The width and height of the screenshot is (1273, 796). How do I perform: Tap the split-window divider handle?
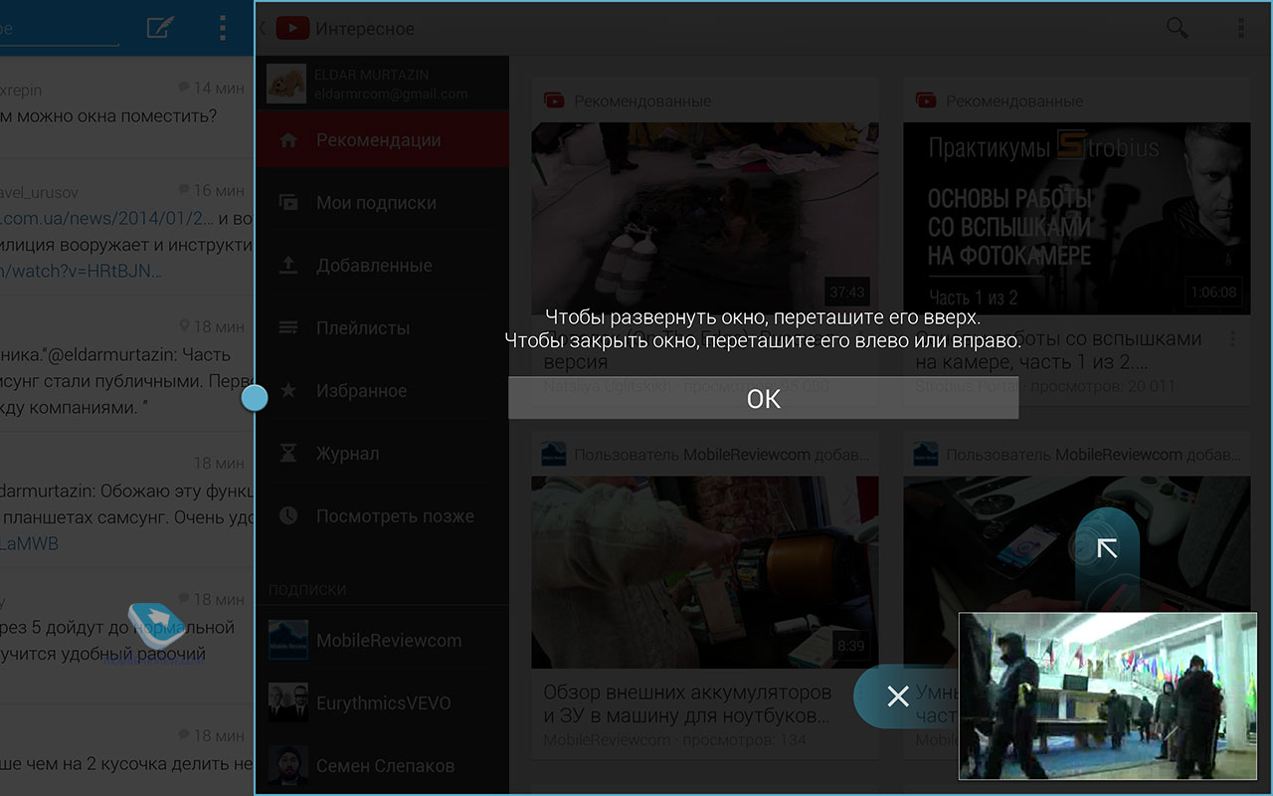[255, 398]
